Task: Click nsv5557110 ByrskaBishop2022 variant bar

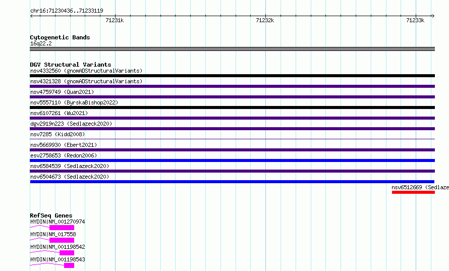Action: 232,107
